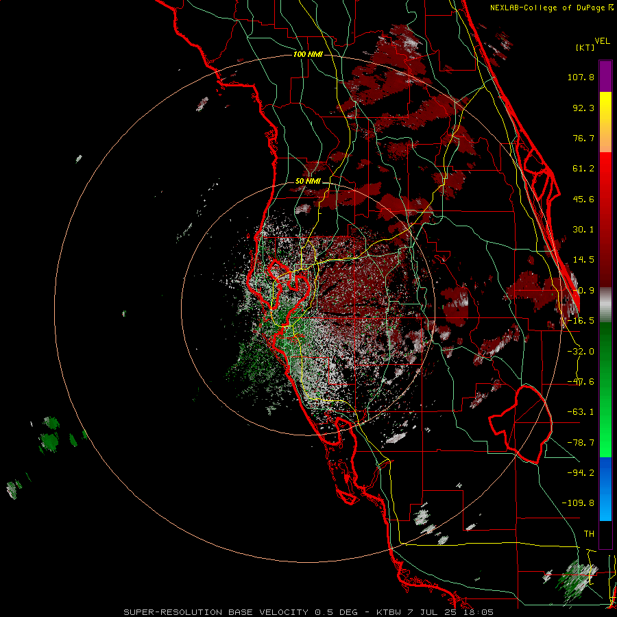
Task: Click the 14.5 scale value
Action: point(583,260)
